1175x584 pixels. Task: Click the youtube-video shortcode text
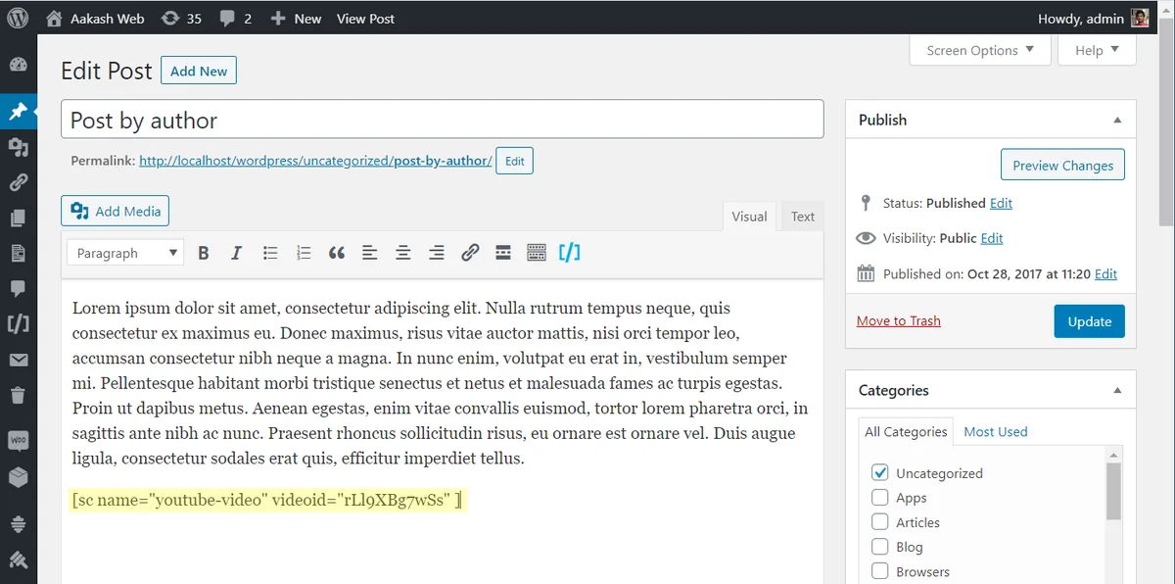coord(266,501)
